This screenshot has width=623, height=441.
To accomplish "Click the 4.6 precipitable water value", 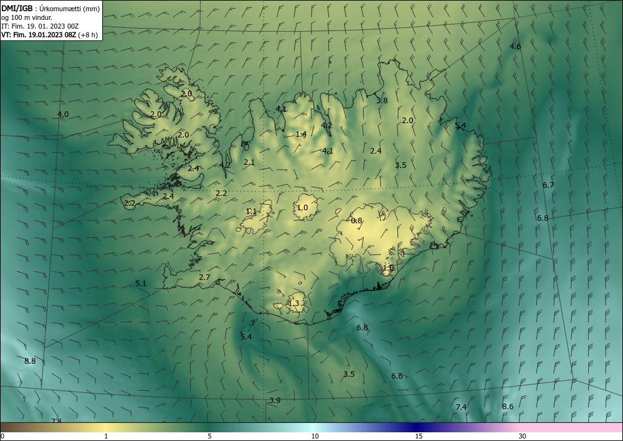I will tap(515, 47).
